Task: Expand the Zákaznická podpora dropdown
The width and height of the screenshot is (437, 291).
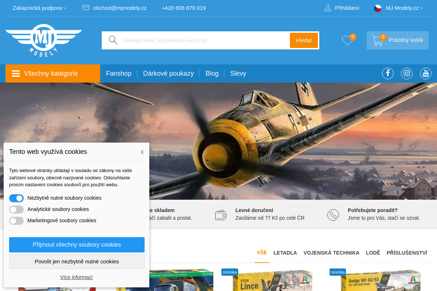Action: click(x=39, y=8)
